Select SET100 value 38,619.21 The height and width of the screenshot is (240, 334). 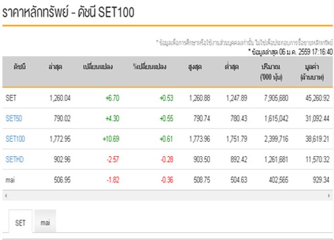(317, 139)
